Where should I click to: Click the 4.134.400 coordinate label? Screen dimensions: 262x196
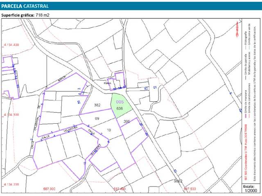point(11,45)
